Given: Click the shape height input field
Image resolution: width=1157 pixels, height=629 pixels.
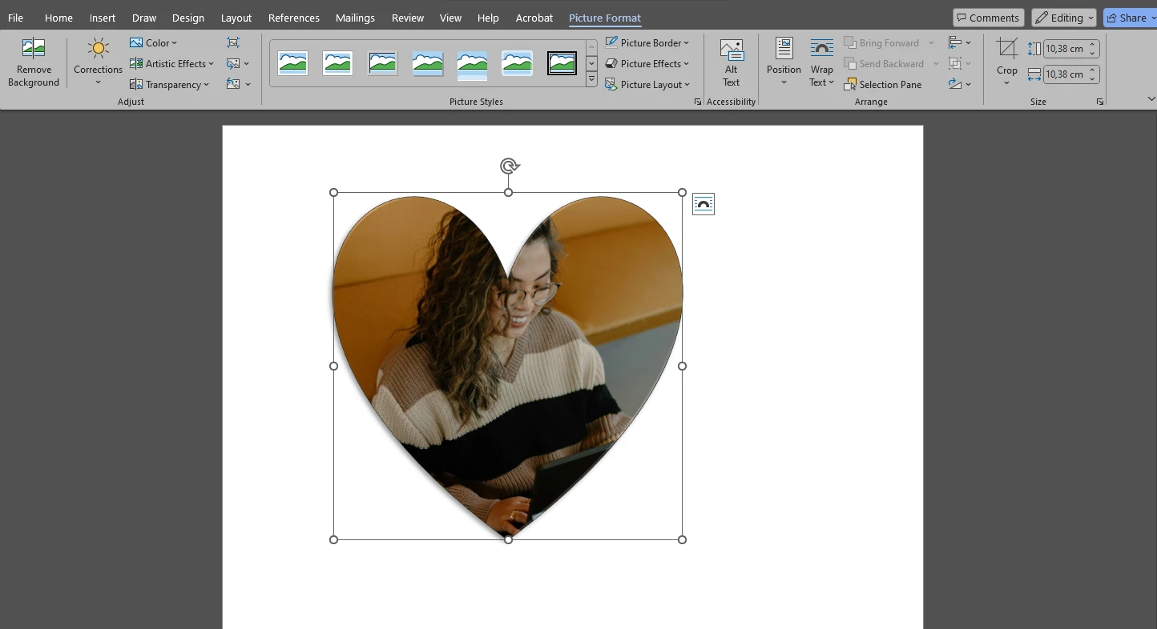Looking at the screenshot, I should pyautogui.click(x=1065, y=49).
